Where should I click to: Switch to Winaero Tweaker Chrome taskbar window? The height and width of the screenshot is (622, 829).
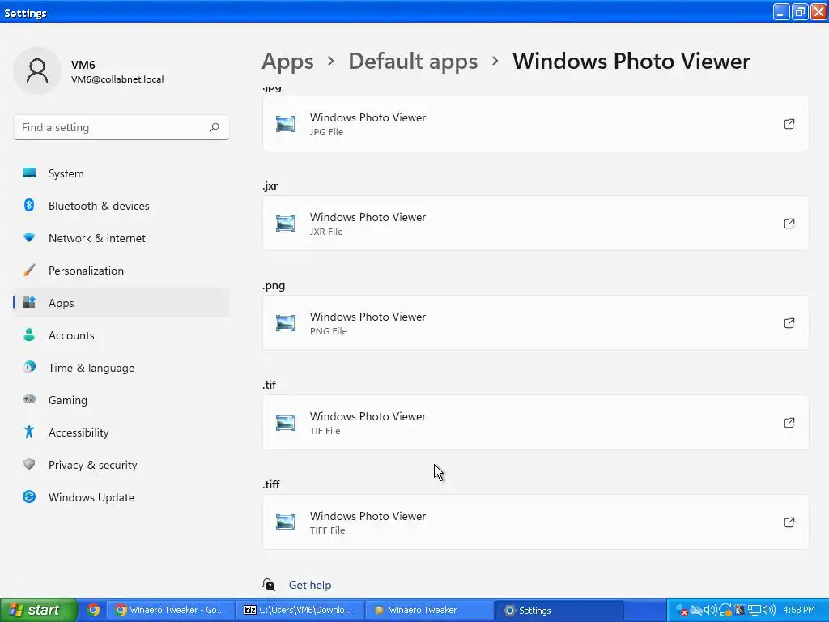coord(170,610)
